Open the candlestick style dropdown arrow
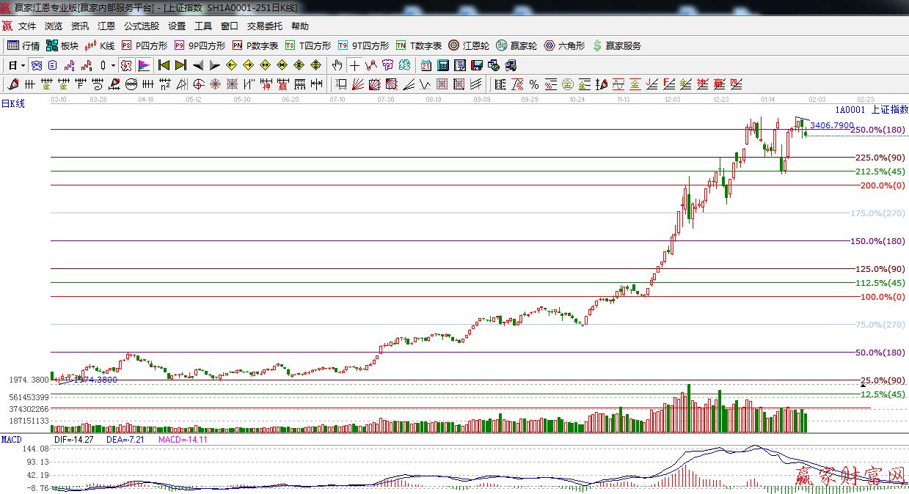This screenshot has height=494, width=909. (x=112, y=65)
